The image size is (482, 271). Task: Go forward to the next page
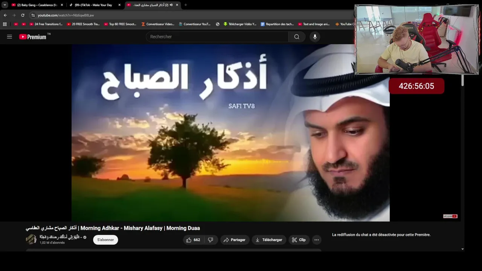click(14, 15)
